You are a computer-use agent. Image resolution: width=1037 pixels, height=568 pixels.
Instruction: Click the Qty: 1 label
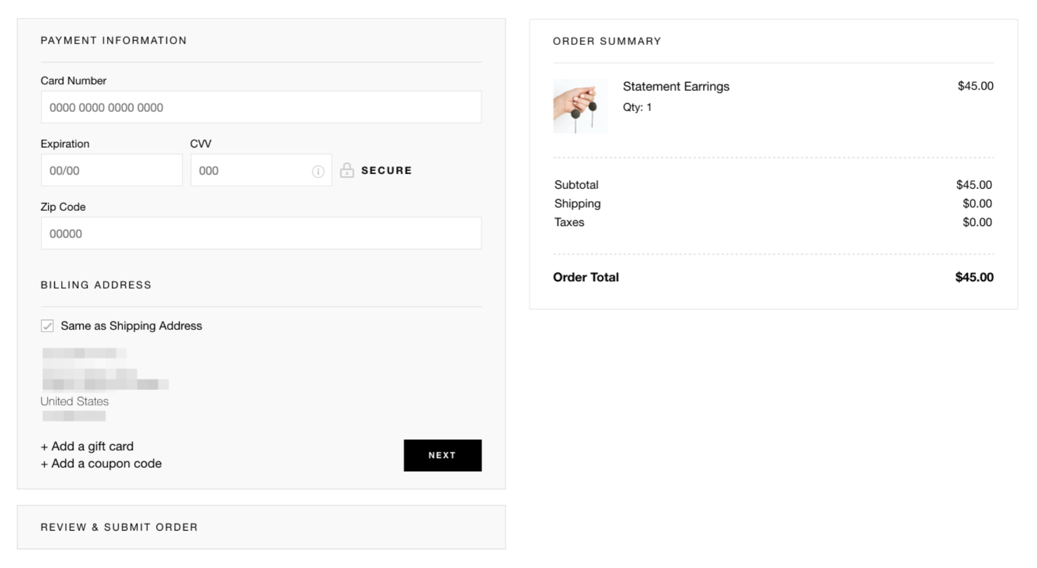(637, 105)
